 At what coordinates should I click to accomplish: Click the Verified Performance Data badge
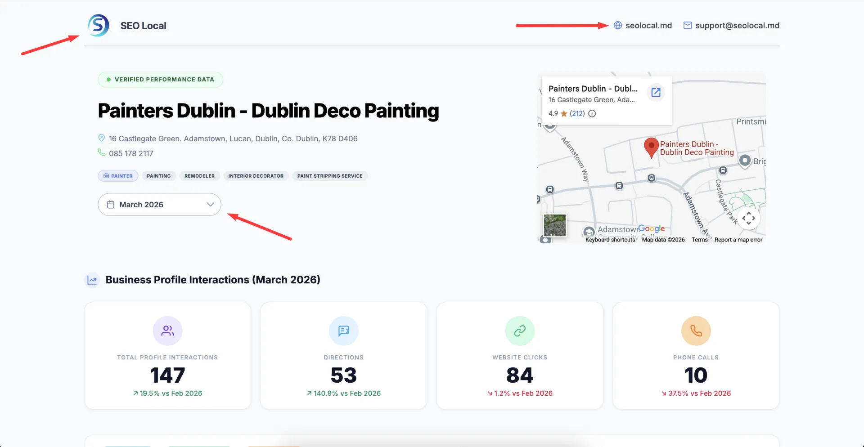pyautogui.click(x=161, y=80)
